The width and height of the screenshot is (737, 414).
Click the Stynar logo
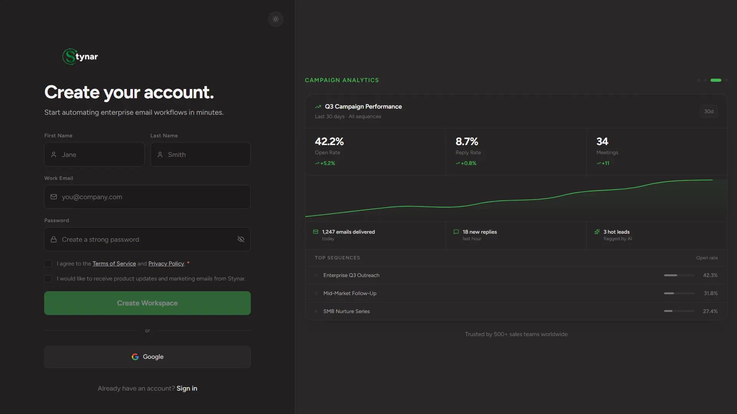click(80, 56)
